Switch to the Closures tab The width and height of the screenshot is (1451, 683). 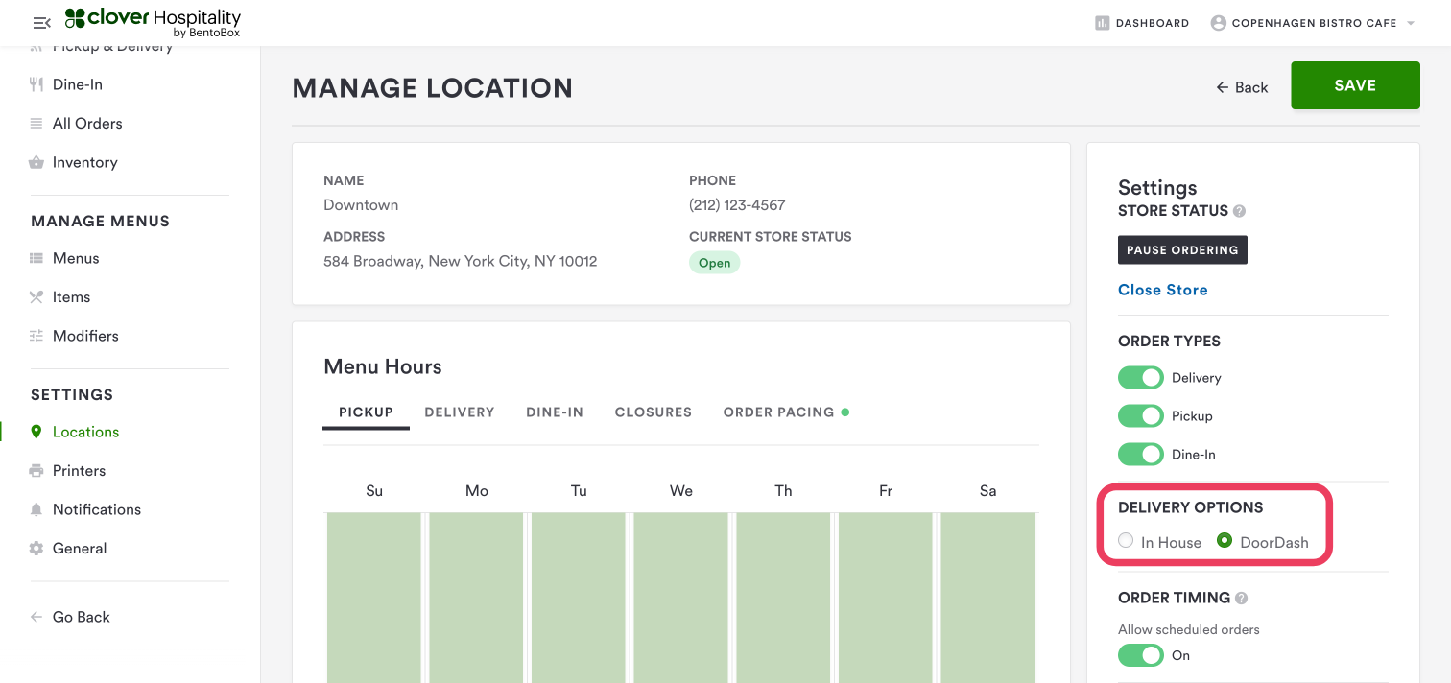click(x=653, y=412)
